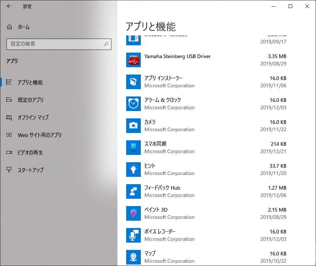316x266 pixels.
Task: Maximize the 設定 window
Action: 290,6
